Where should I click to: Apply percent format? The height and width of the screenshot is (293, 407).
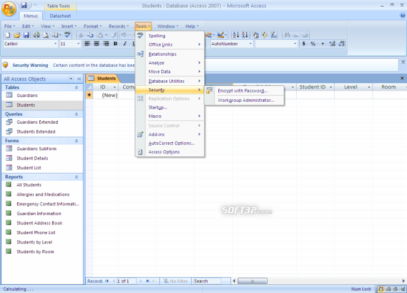click(313, 44)
